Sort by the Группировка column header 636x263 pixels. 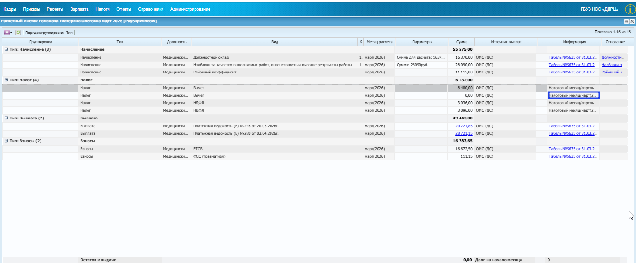41,42
